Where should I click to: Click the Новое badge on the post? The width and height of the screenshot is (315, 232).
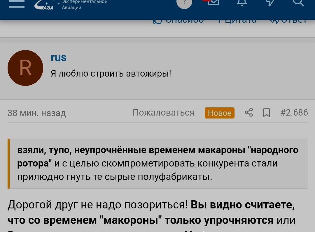tap(219, 113)
